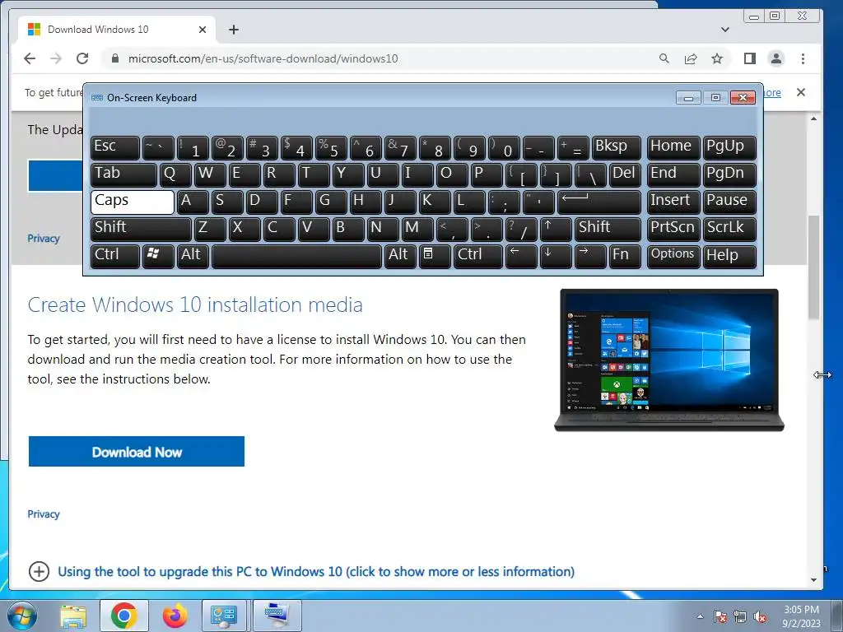This screenshot has height=632, width=843.
Task: Open Chrome three-dot menu
Action: (803, 58)
